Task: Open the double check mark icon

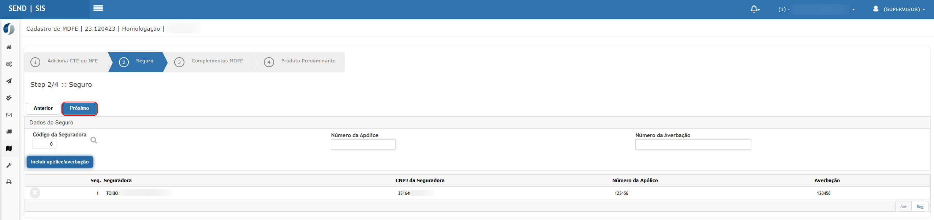Action: [9, 98]
